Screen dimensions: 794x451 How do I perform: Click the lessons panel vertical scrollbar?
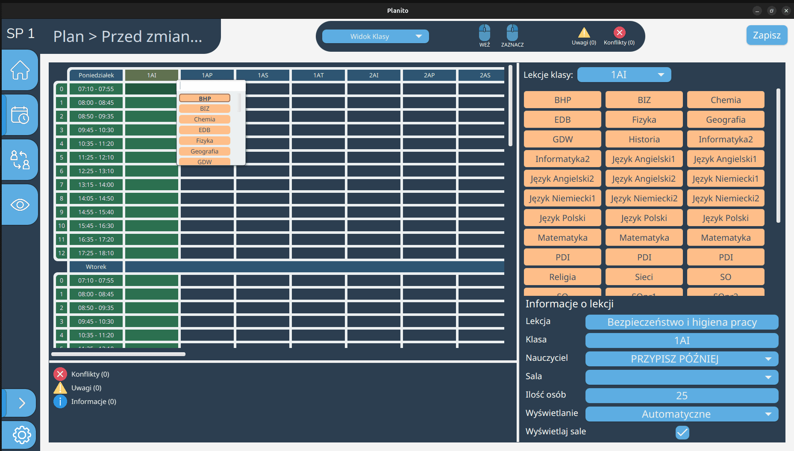point(778,156)
